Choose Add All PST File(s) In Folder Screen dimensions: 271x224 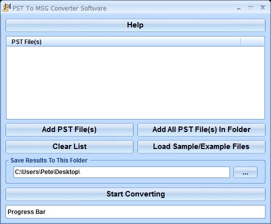201,129
